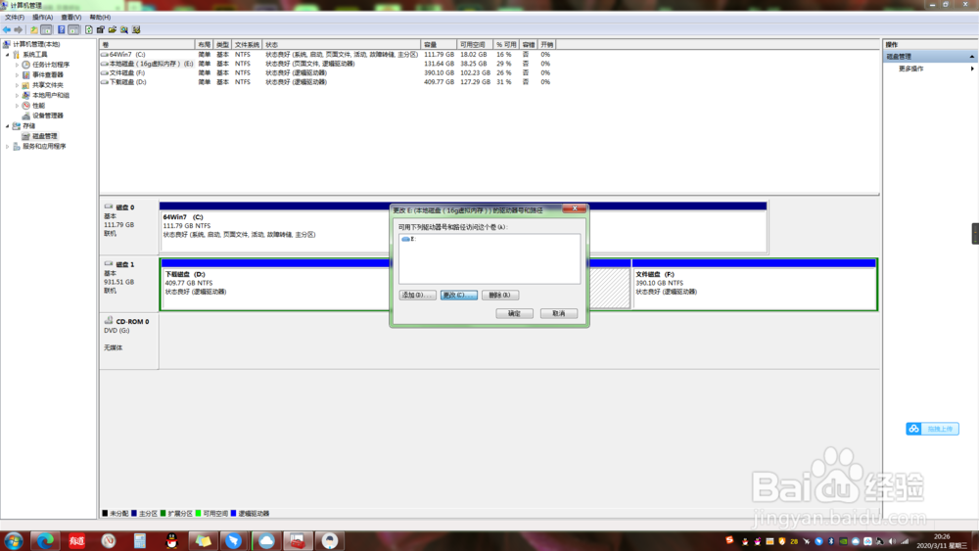
Task: Expand 共享文件夹 node arrow
Action: tap(17, 85)
